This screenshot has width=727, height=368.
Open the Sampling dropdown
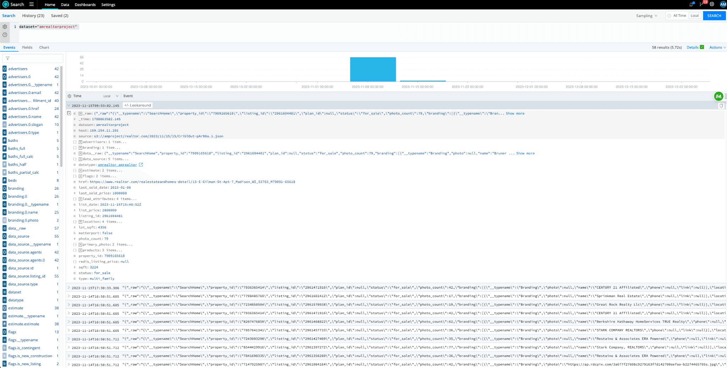tap(646, 16)
